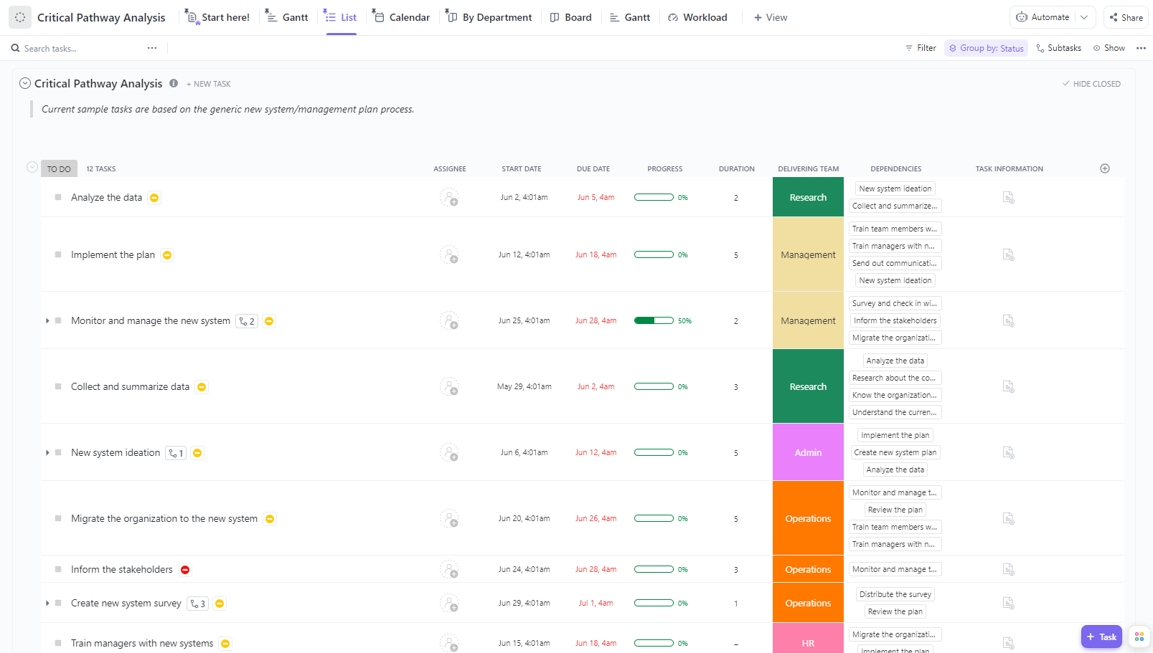Open task information icon for Implement the plan

click(1008, 255)
